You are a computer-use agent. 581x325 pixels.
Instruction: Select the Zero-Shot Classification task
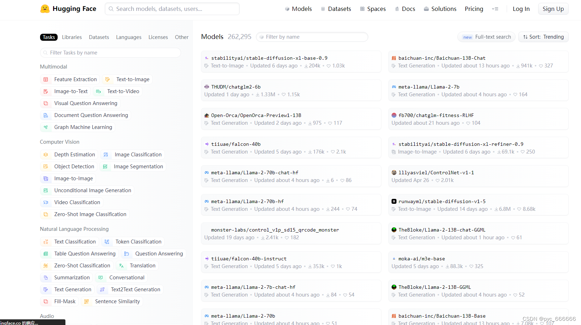point(77,266)
